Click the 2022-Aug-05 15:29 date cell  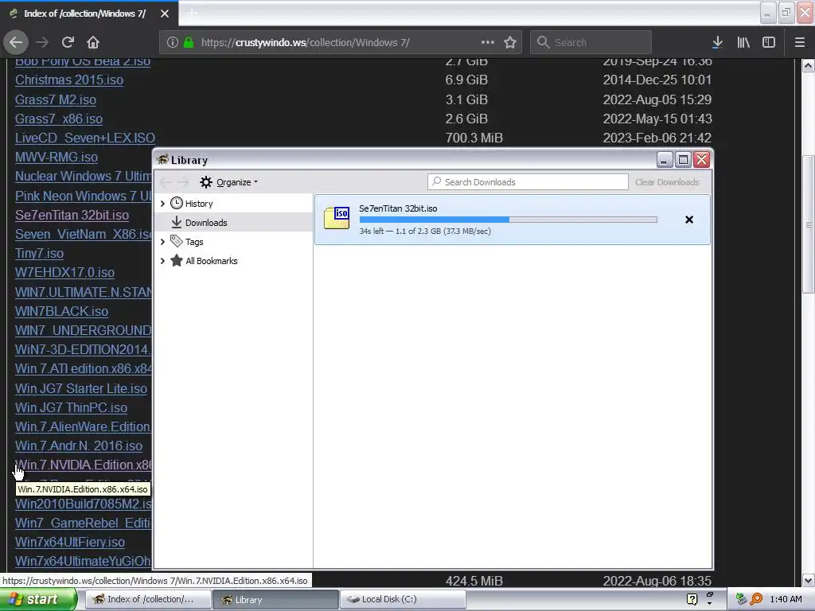coord(657,99)
